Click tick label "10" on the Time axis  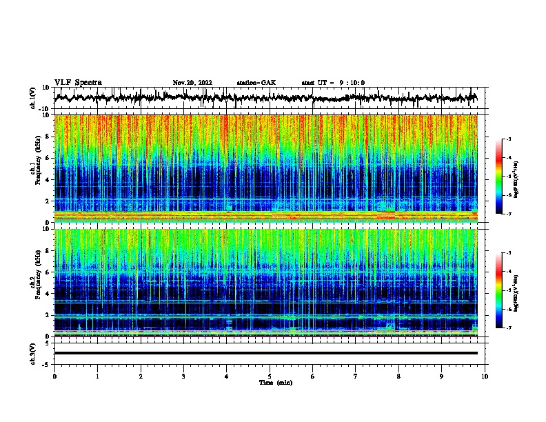[485, 376]
